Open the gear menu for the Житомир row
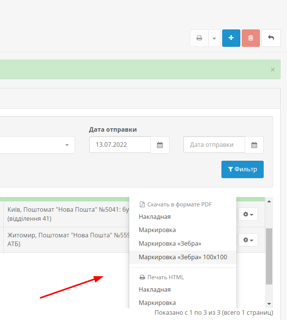 point(248,240)
